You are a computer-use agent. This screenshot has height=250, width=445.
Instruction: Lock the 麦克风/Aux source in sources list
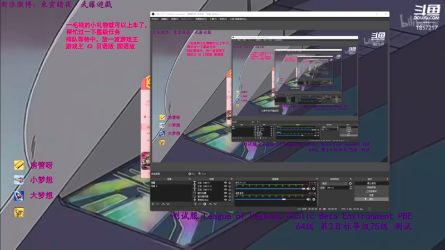point(230,200)
